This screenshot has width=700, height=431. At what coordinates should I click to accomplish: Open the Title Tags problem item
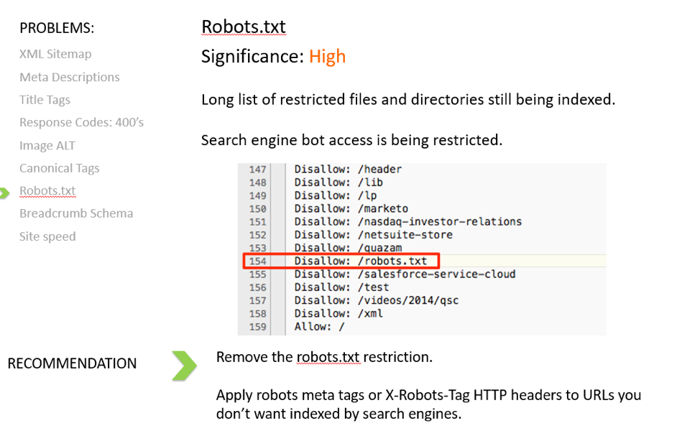[45, 100]
